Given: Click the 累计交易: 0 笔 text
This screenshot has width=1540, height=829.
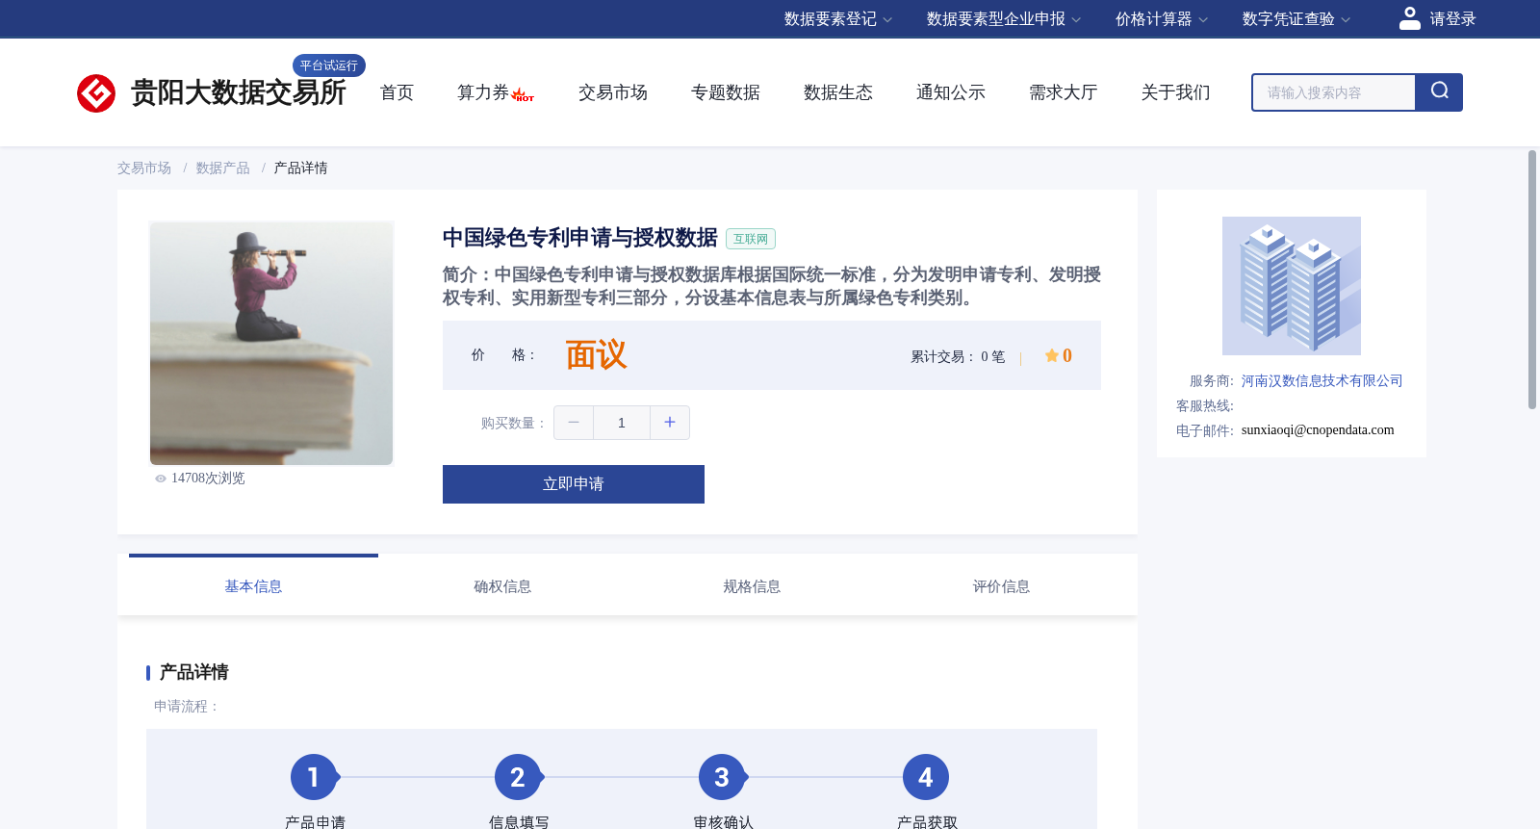Looking at the screenshot, I should [958, 356].
